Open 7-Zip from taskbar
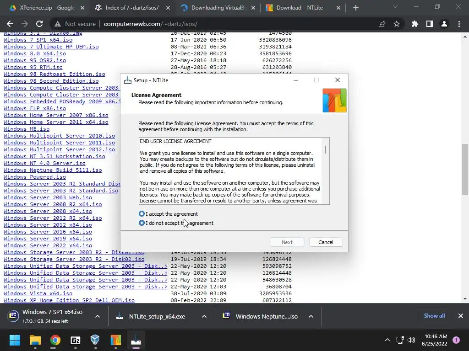 [76, 340]
